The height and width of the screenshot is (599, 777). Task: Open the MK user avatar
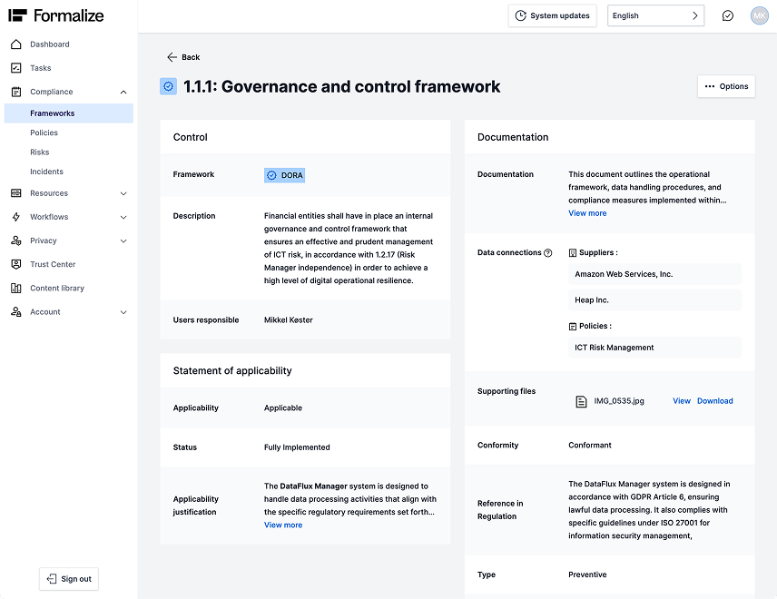coord(759,15)
